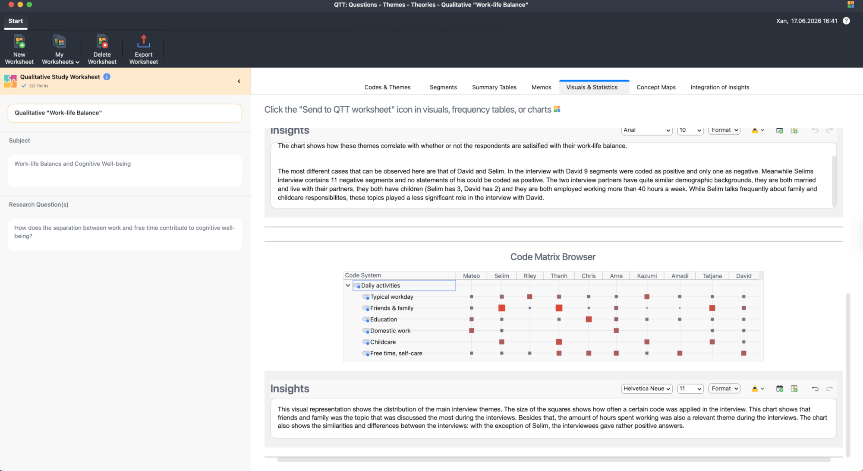Collapse the Daily activities code tree
863x471 pixels.
tap(348, 285)
